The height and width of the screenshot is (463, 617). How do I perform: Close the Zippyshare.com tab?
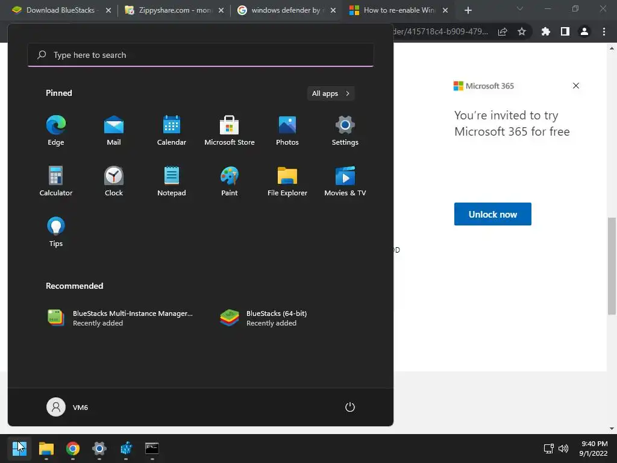pos(221,10)
